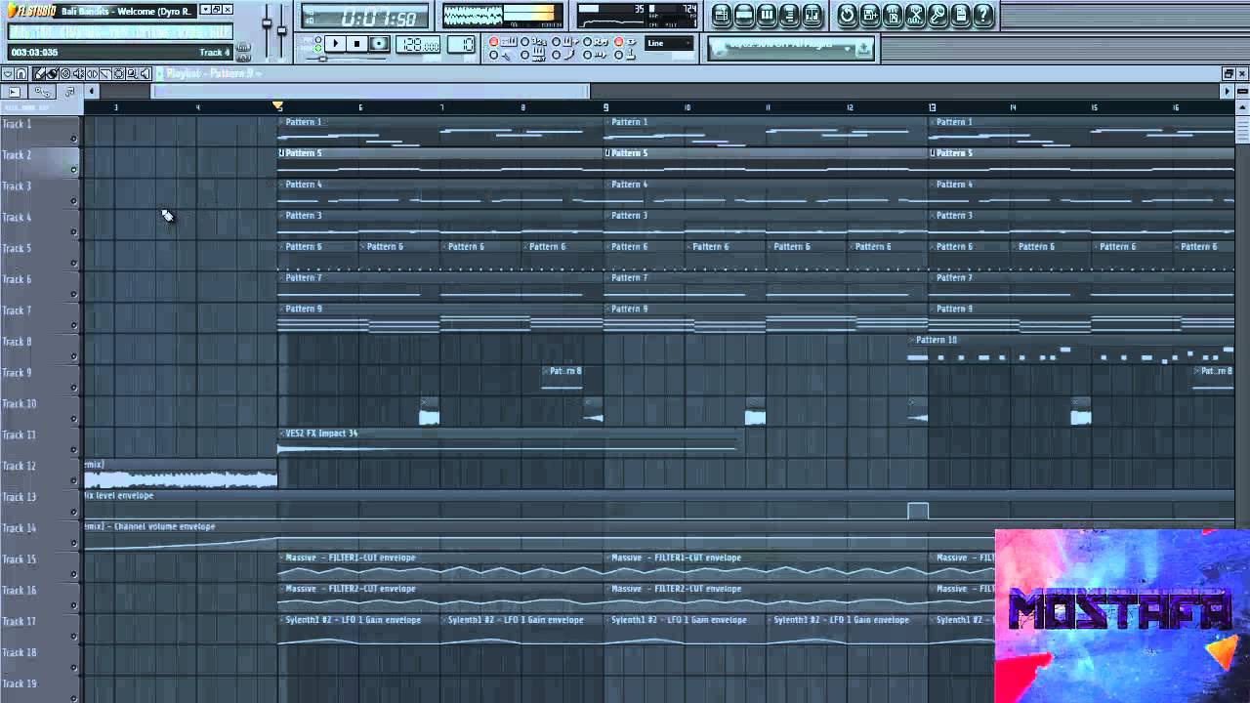The height and width of the screenshot is (703, 1250).
Task: Toggle the snap magnet in playlist toolbar
Action: click(x=21, y=74)
